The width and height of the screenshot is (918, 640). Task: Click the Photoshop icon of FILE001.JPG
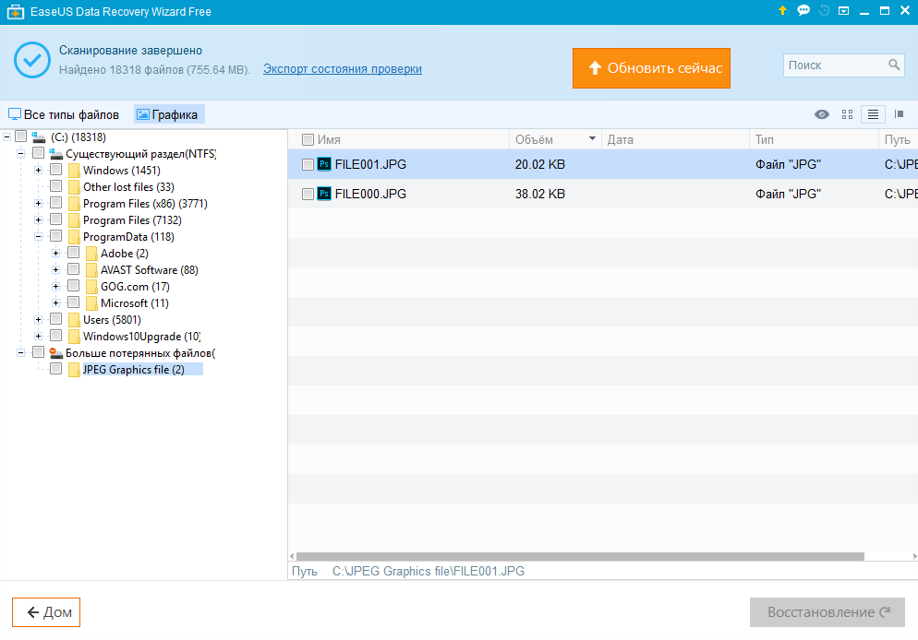tap(324, 164)
